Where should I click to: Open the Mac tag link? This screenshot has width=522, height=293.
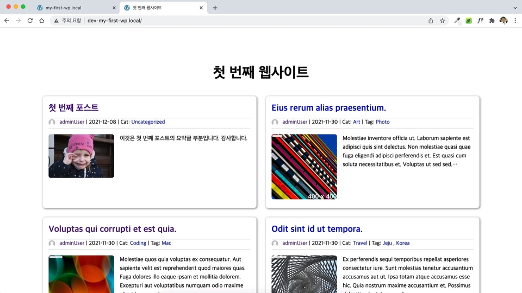(x=166, y=243)
